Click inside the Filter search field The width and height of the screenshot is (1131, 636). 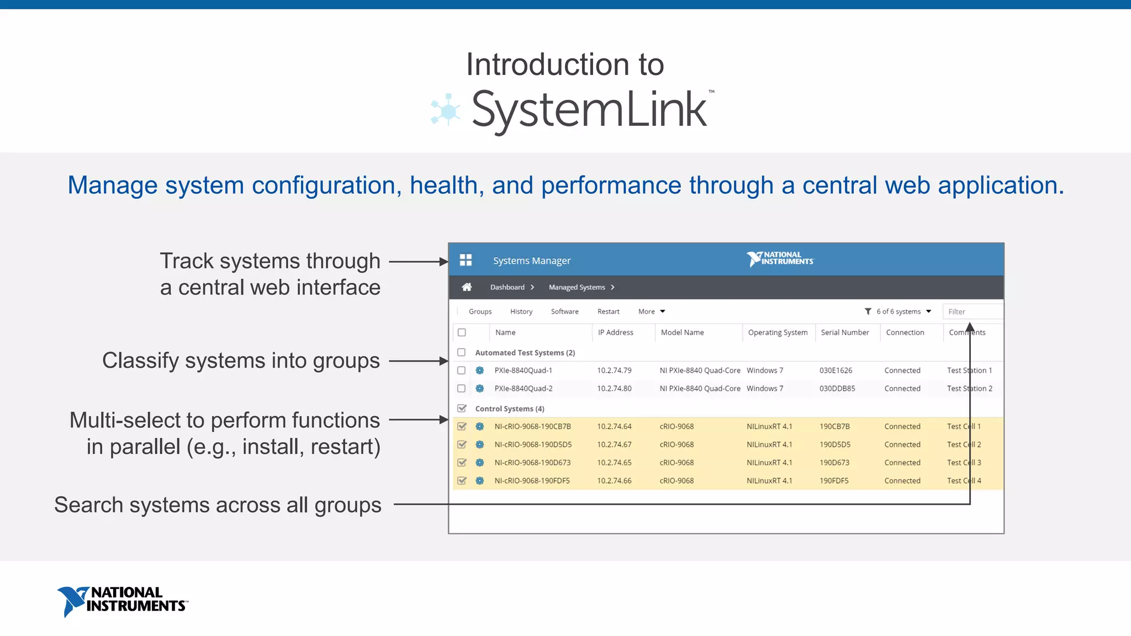973,311
